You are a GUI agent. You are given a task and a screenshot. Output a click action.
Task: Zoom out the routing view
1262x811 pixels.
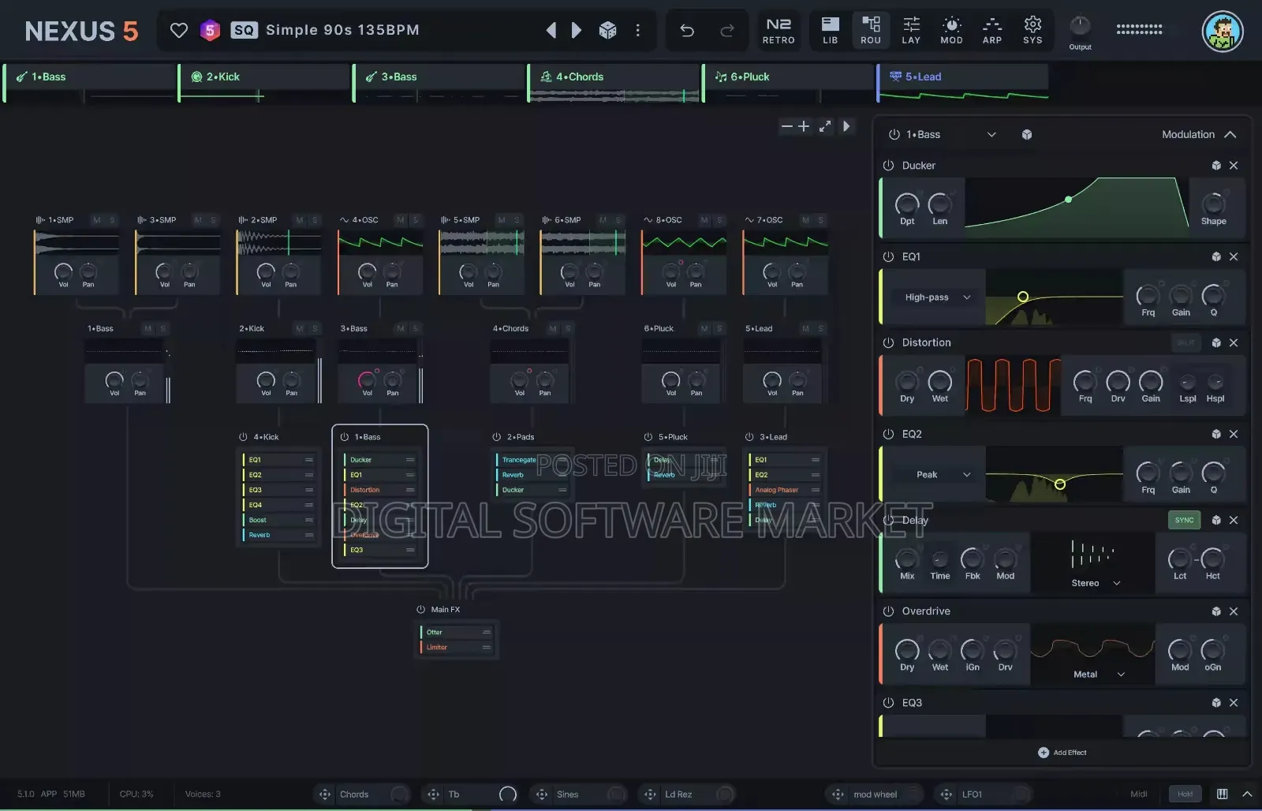pyautogui.click(x=786, y=126)
